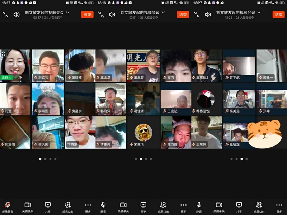
Task: Open 成员(28) list in the 18:27 screen
Action: 259,205
